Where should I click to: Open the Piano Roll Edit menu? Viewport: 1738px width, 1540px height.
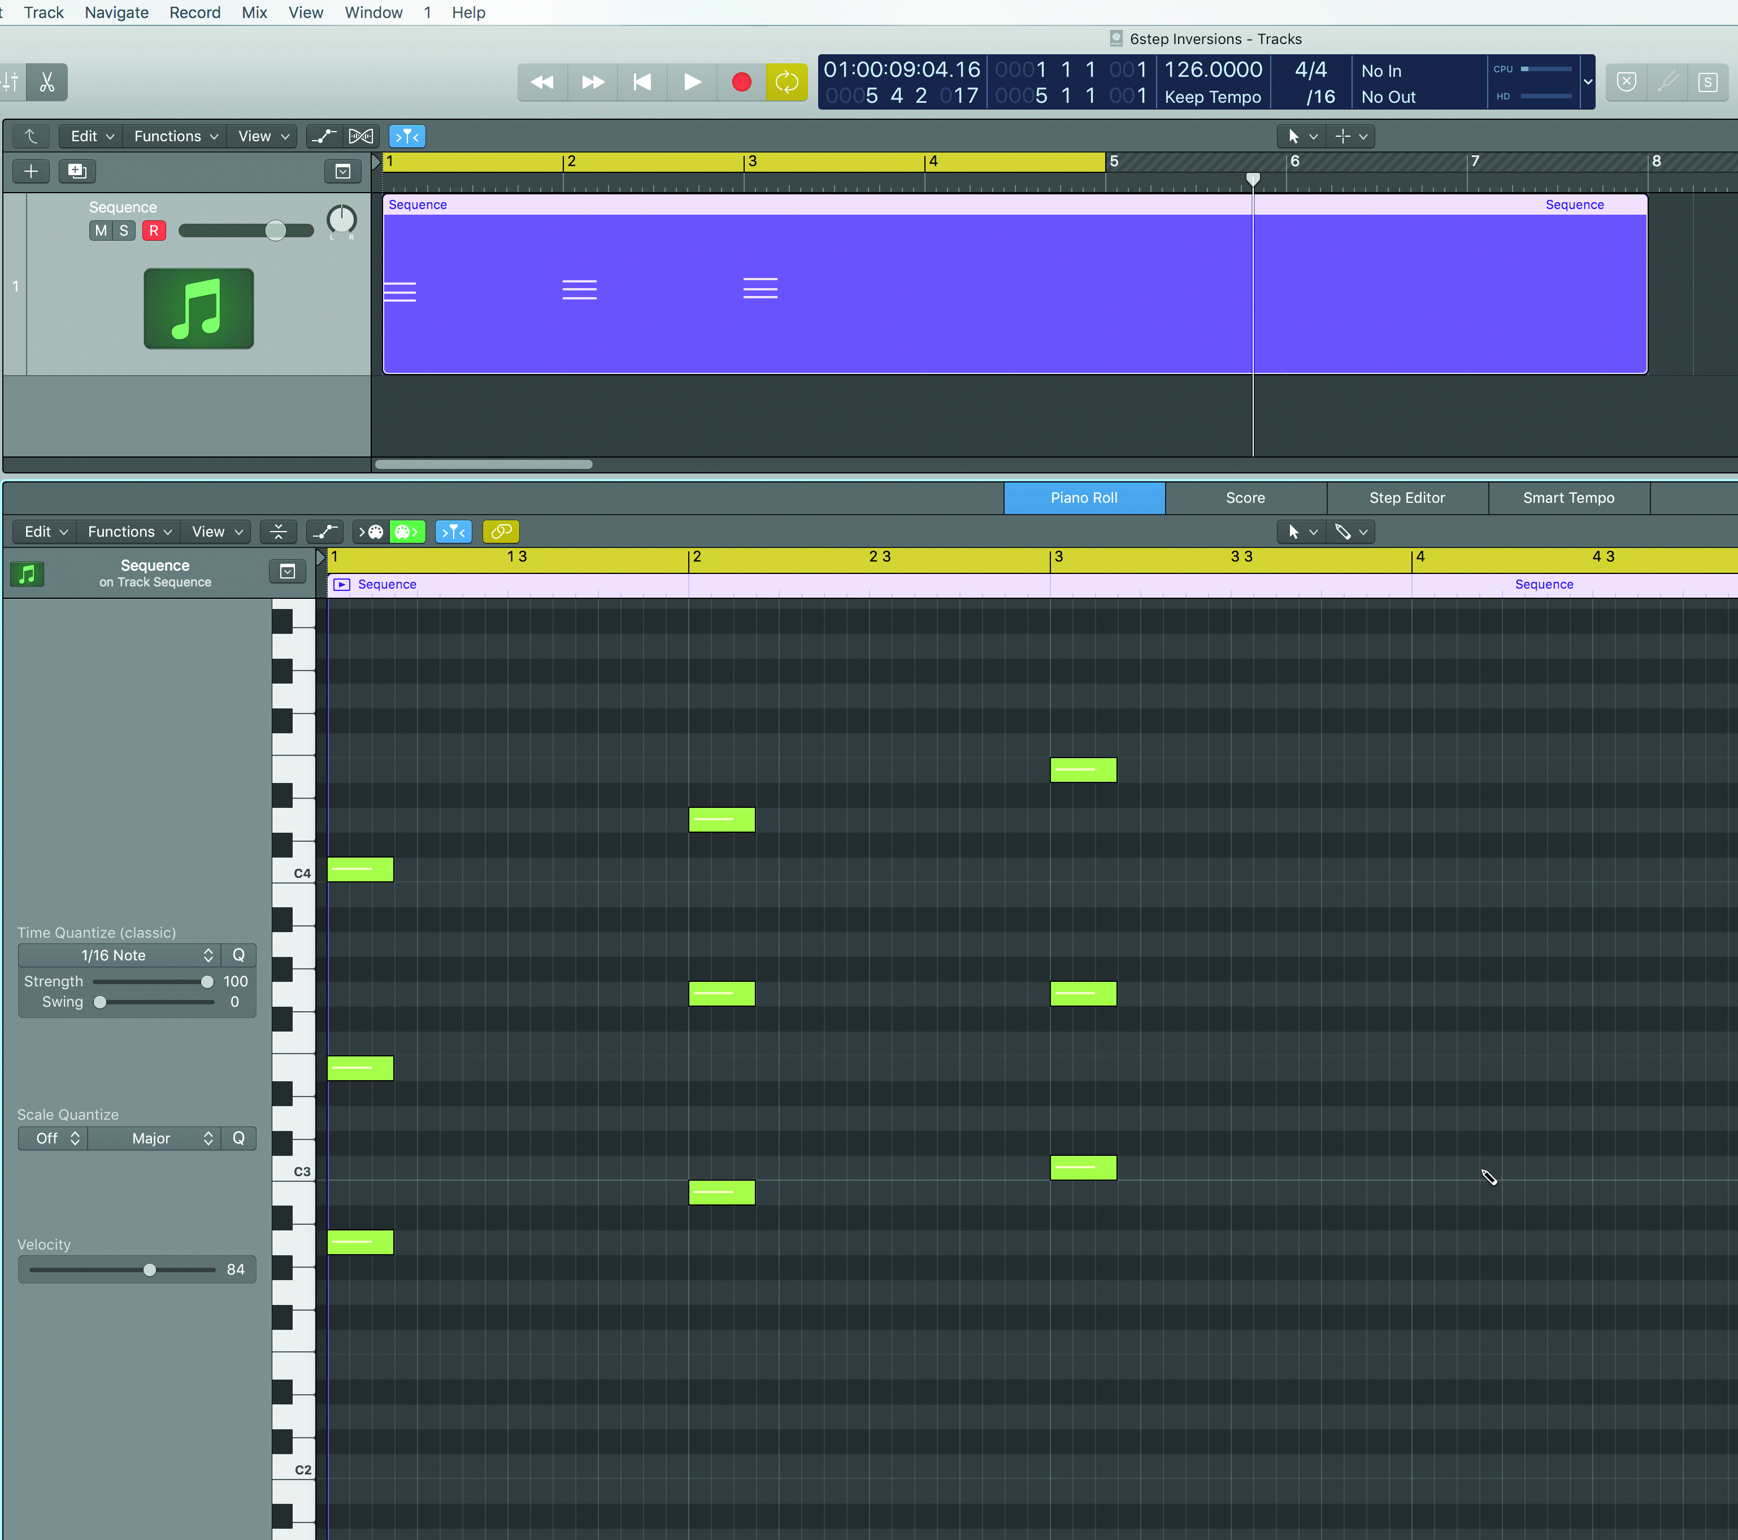click(45, 532)
